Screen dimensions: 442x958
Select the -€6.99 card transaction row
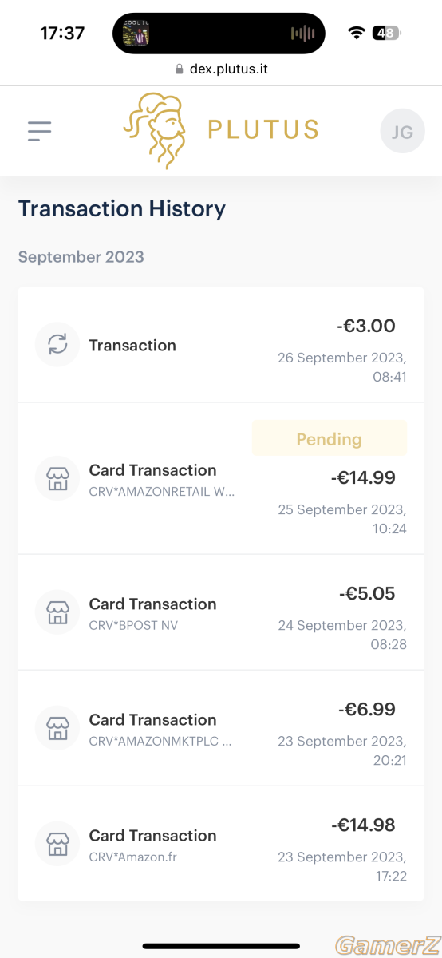pos(221,728)
